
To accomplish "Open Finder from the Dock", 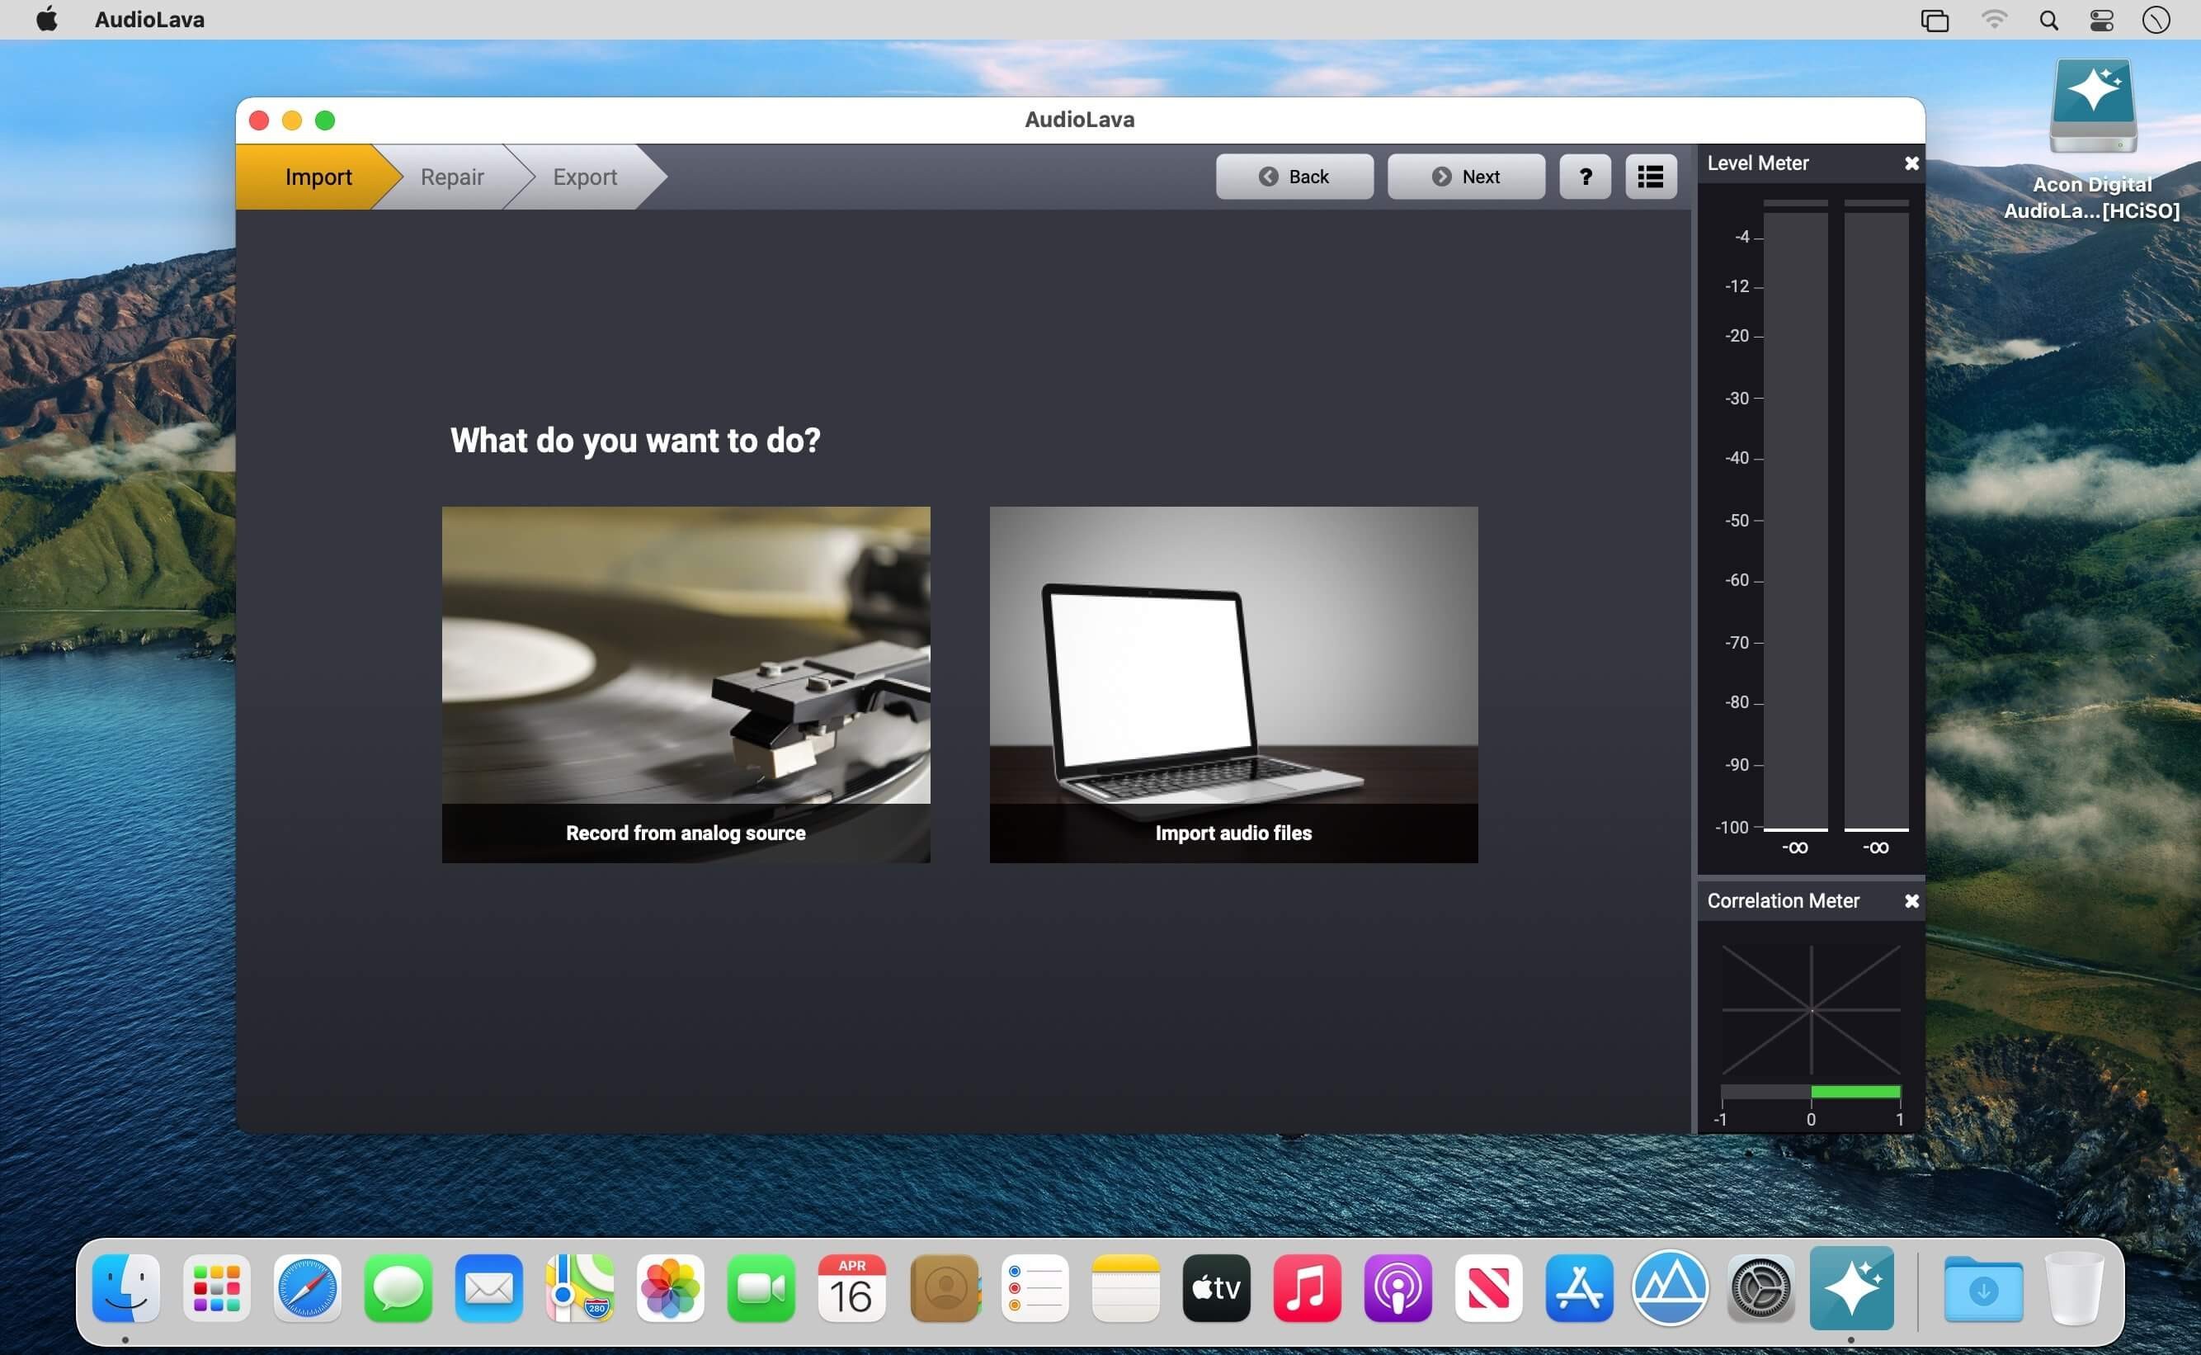I will pyautogui.click(x=125, y=1289).
